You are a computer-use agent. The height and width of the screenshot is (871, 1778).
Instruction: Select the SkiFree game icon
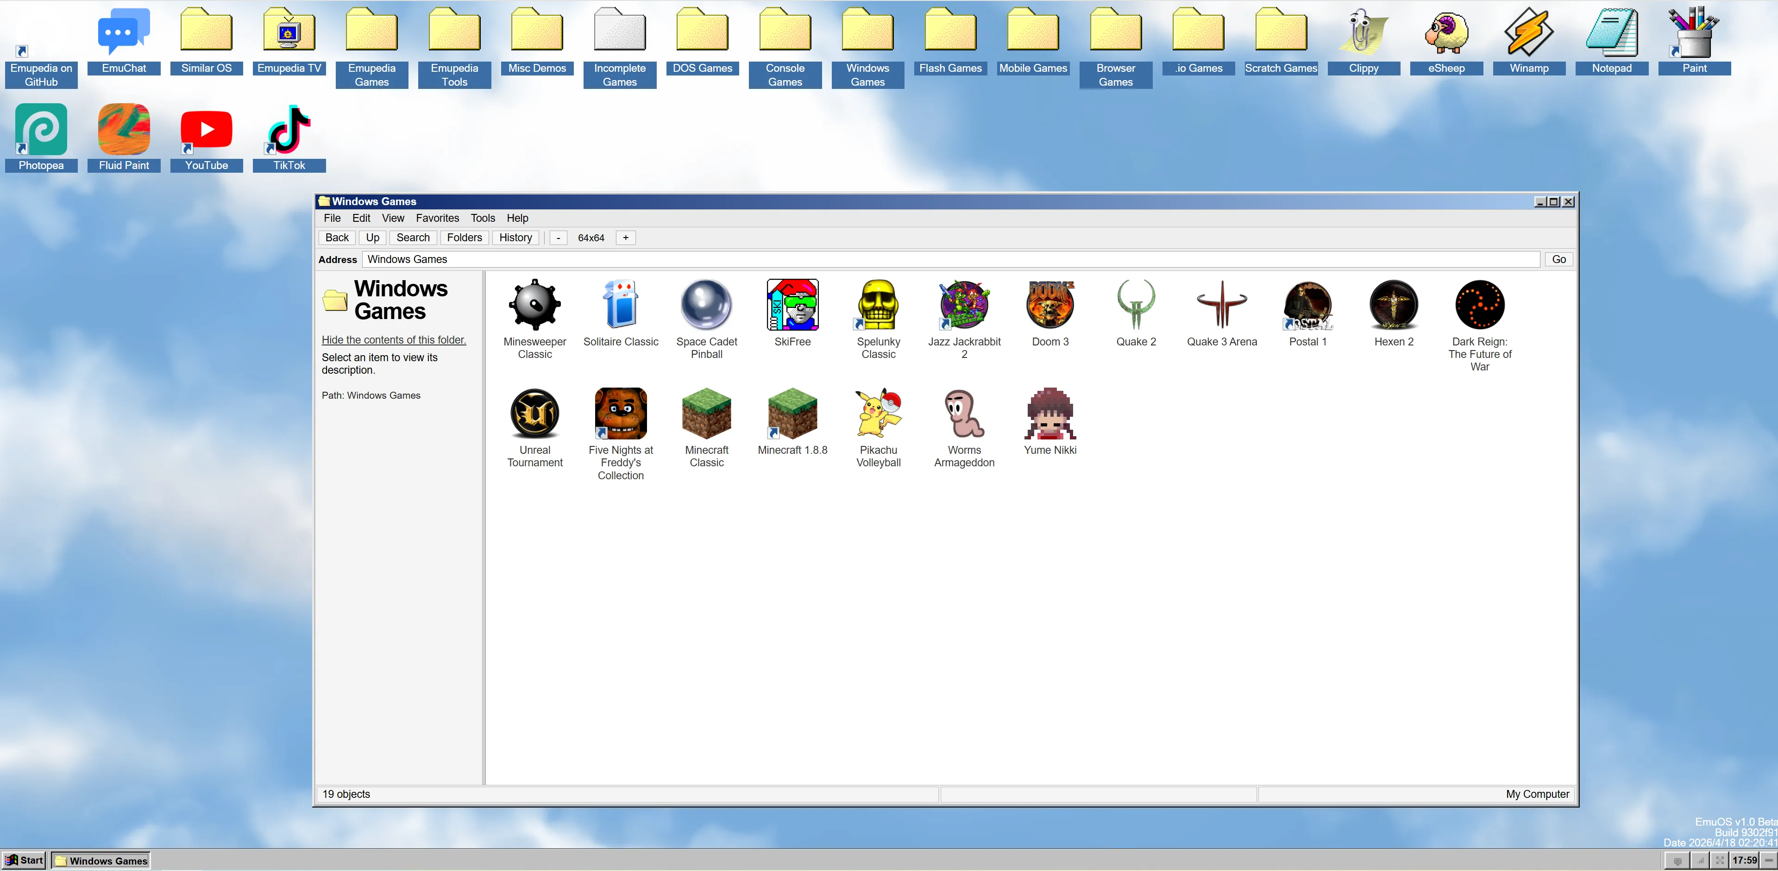792,304
